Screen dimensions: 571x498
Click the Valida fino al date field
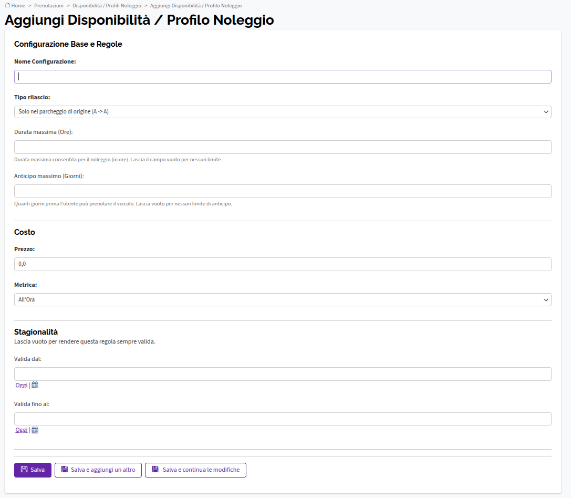(x=283, y=419)
